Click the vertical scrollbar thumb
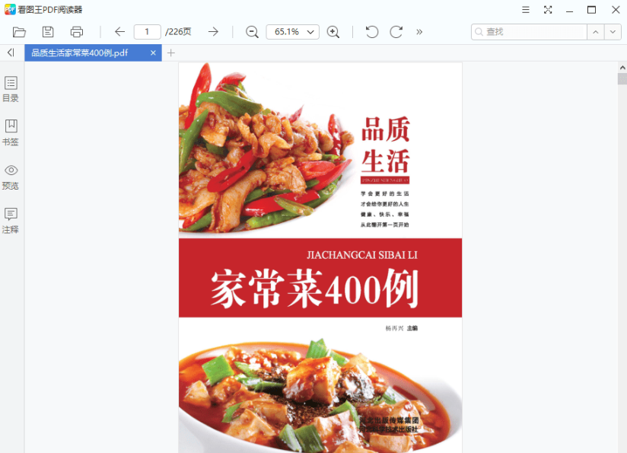This screenshot has width=627, height=453. pos(622,78)
